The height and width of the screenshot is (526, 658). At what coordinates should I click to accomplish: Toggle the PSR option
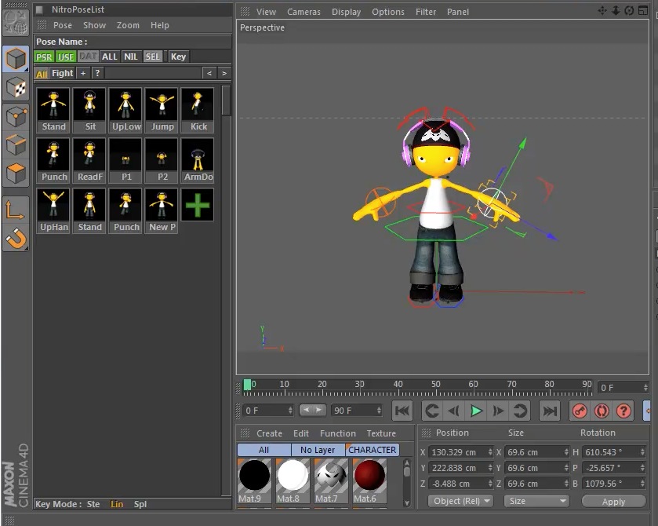point(44,57)
